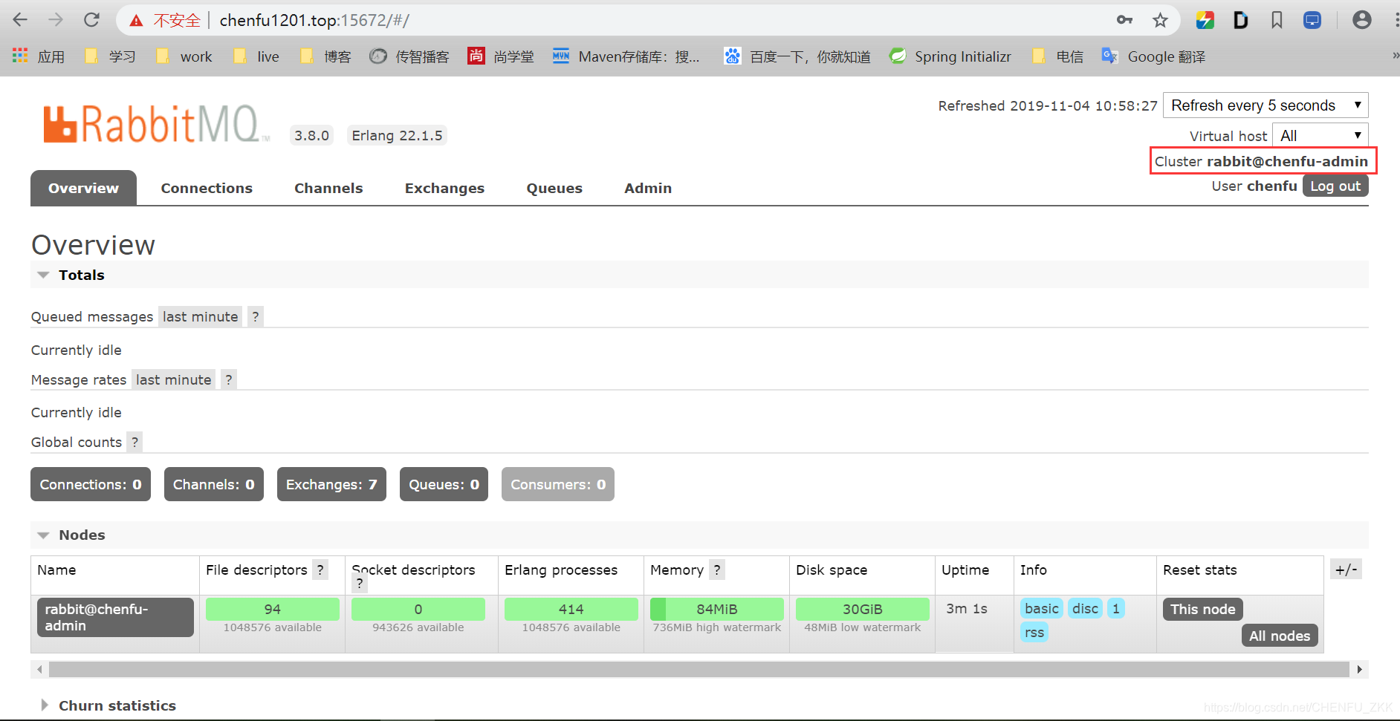Toggle node columns with the +/- button
The image size is (1400, 721).
point(1346,570)
